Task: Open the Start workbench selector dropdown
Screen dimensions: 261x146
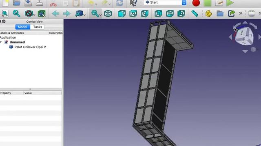Action: (x=165, y=2)
